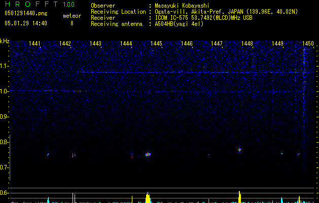This screenshot has height=203, width=319.
Task: Click time marker 1441
Action: 34,44
